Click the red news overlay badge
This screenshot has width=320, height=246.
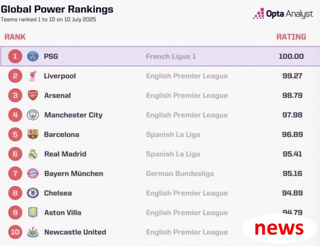coord(279,228)
